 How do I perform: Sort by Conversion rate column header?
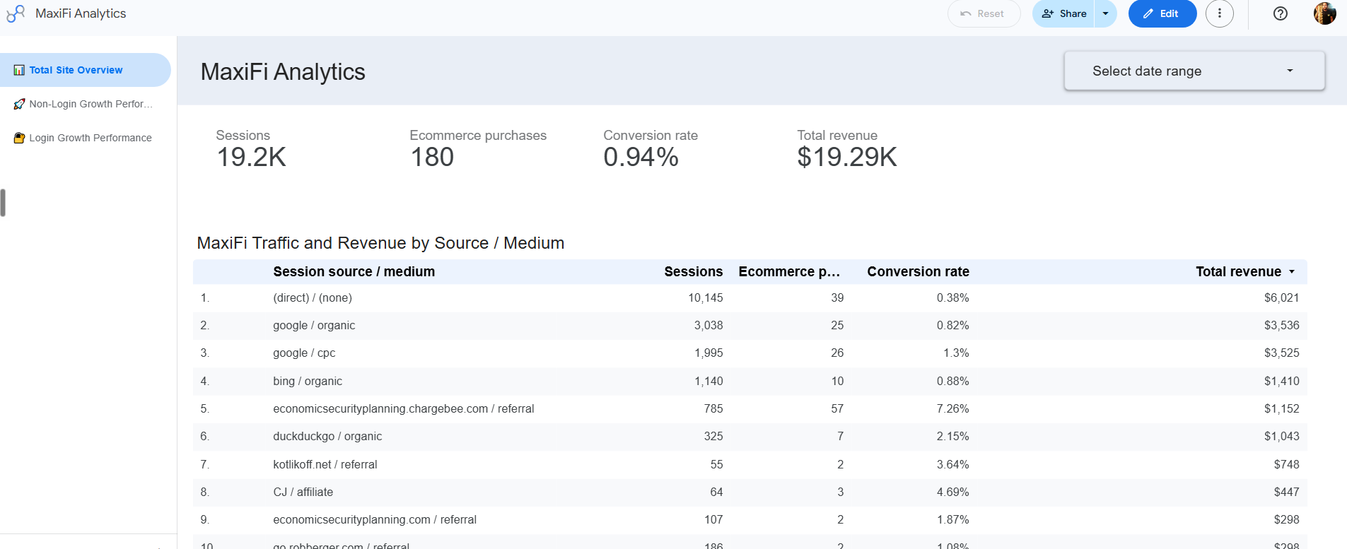pyautogui.click(x=918, y=272)
